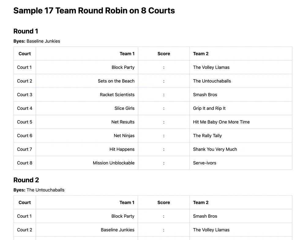Viewport: 306px width, 240px height.
Task: Click the Round 2 heading
Action: [26, 180]
